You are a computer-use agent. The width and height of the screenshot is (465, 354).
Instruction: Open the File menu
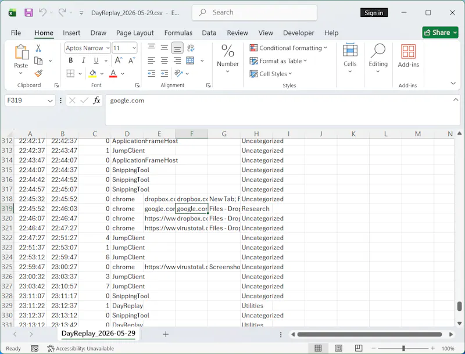tap(16, 33)
